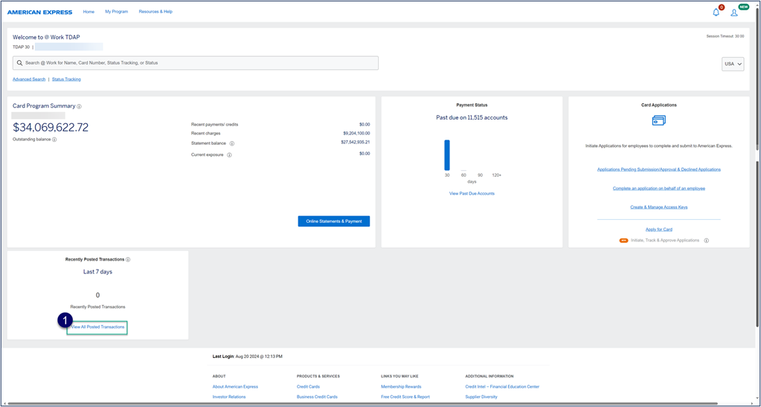This screenshot has width=761, height=407.
Task: Click the notification bell icon
Action: pyautogui.click(x=716, y=13)
